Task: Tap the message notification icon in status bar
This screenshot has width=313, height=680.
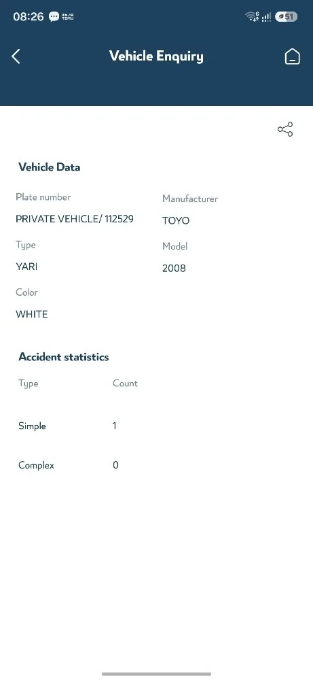Action: (x=54, y=17)
